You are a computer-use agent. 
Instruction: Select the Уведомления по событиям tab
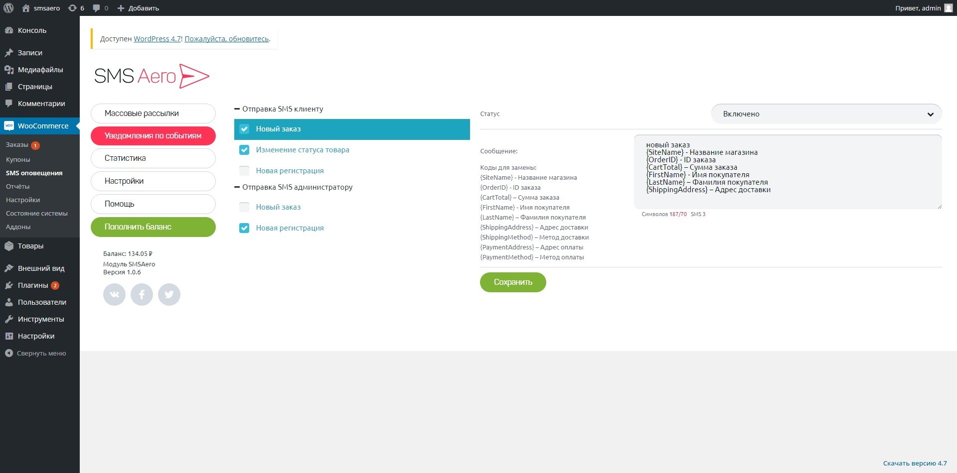pyautogui.click(x=153, y=136)
